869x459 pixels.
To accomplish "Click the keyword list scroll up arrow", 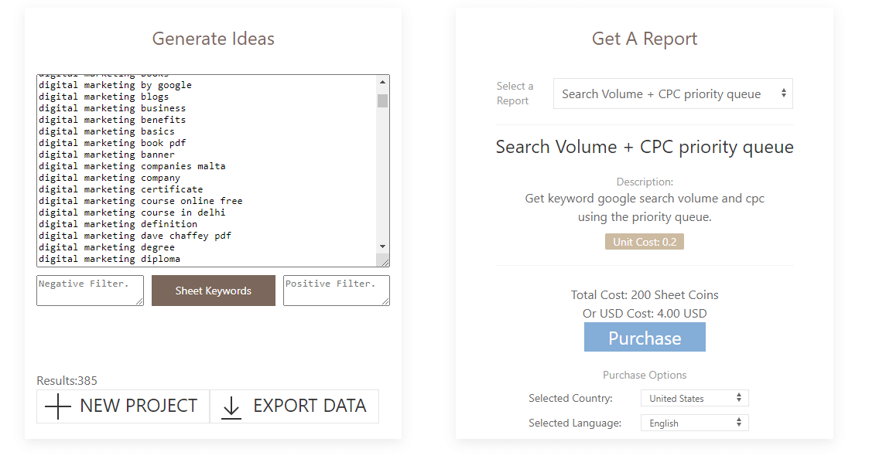I will pyautogui.click(x=382, y=82).
